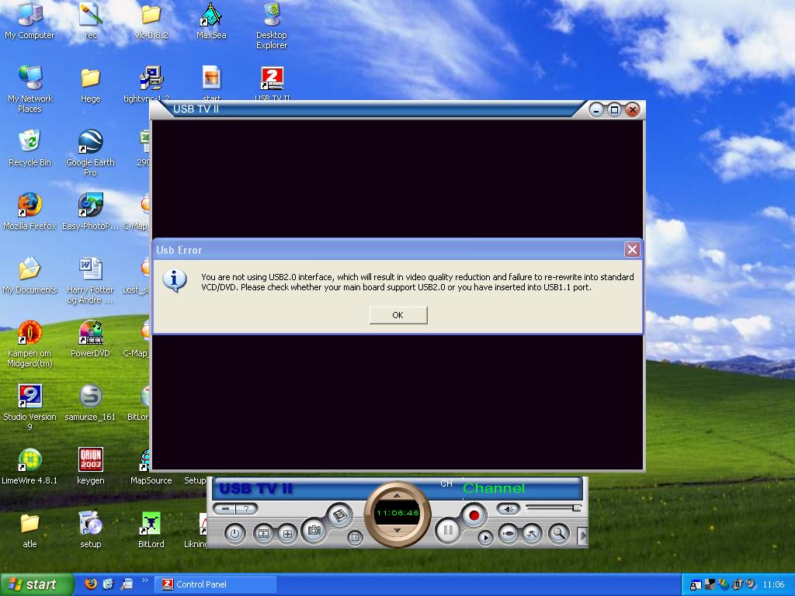This screenshot has width=795, height=596.
Task: Select Control Panel taskbar button
Action: click(216, 584)
